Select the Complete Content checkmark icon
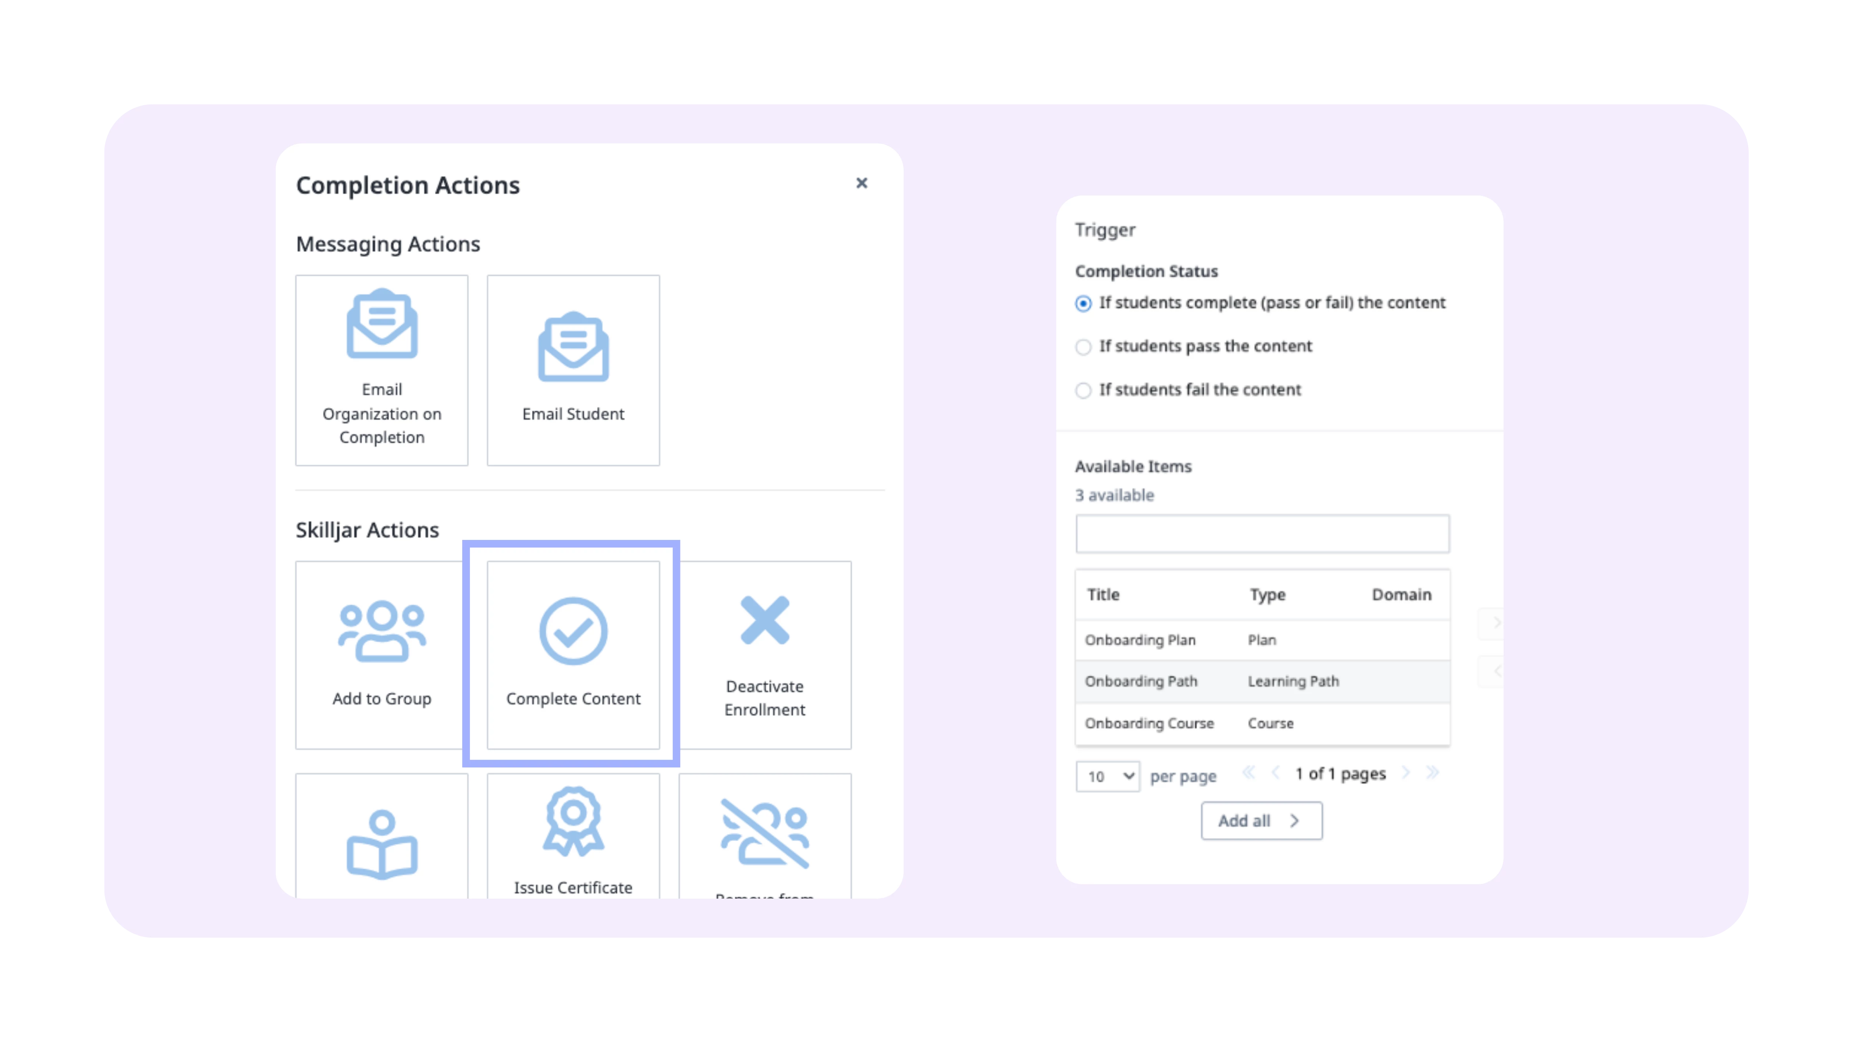This screenshot has width=1853, height=1042. 573,631
